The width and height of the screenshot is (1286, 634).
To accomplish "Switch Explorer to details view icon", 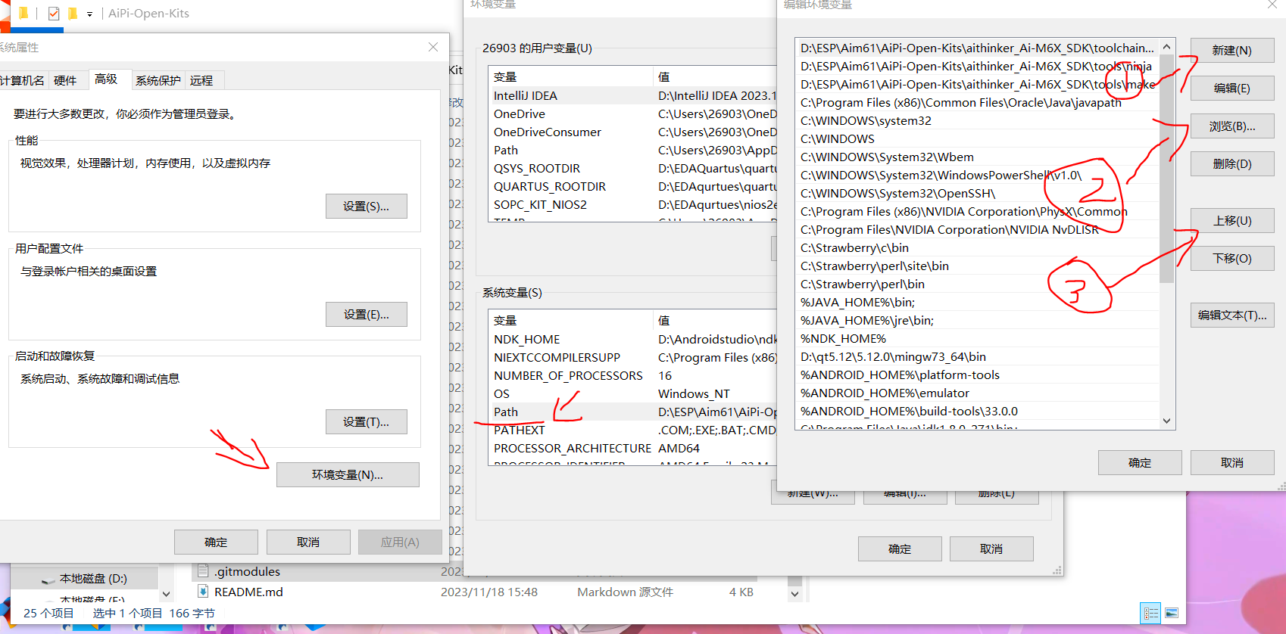I will (1150, 613).
